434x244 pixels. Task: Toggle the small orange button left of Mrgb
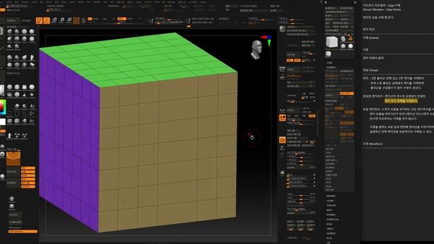coord(90,19)
